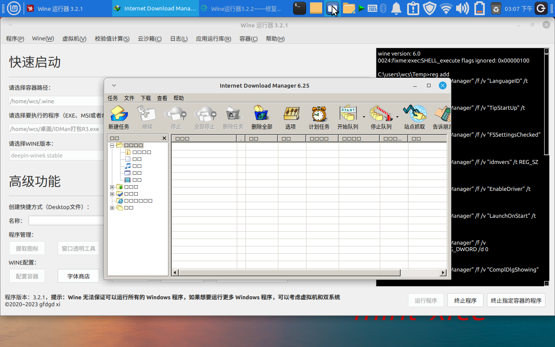The image size is (555, 347).
Task: Open the 计划任务 scheduler alarm clock icon
Action: click(x=319, y=115)
